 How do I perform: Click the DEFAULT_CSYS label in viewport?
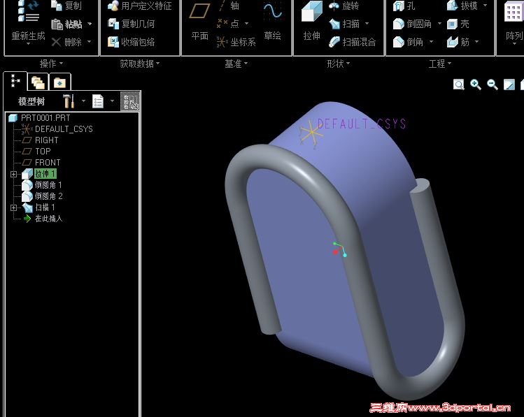(362, 124)
